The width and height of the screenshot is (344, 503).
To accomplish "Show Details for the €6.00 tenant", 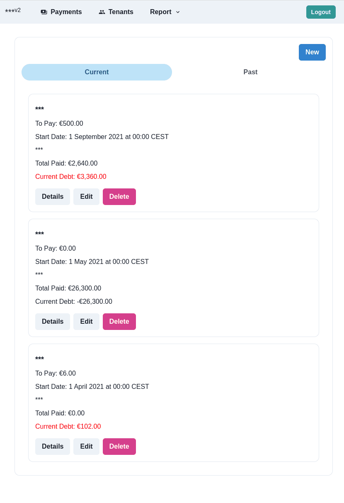I will tap(53, 447).
